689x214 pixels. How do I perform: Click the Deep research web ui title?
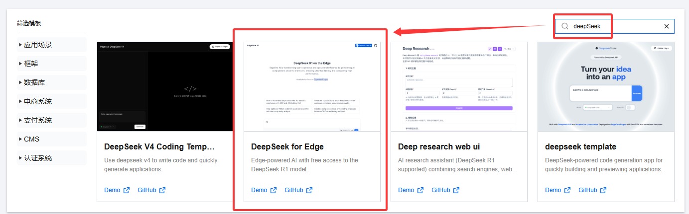[x=439, y=147]
